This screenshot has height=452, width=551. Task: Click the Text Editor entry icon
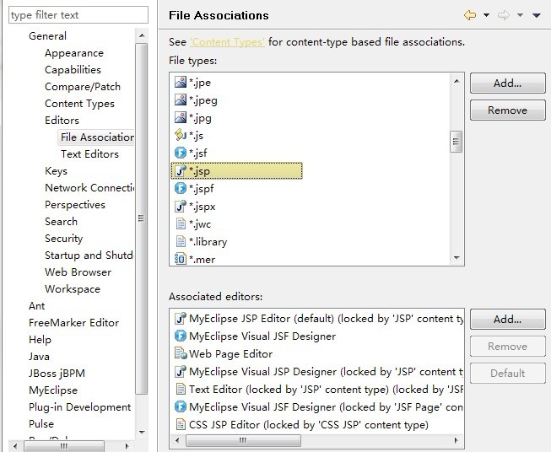tap(181, 389)
